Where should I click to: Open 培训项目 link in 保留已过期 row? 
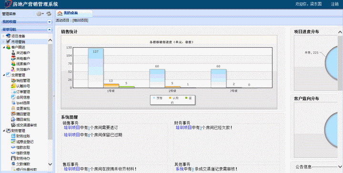point(72,135)
